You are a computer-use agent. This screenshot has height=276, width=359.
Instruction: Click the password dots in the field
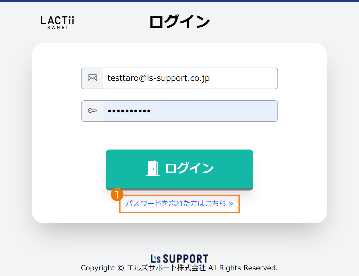tap(129, 111)
